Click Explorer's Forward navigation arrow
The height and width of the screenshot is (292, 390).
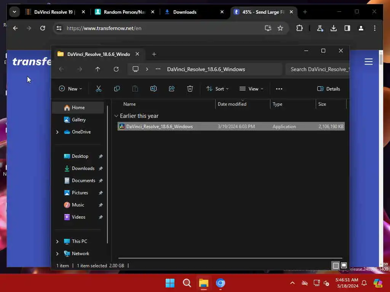click(x=80, y=69)
